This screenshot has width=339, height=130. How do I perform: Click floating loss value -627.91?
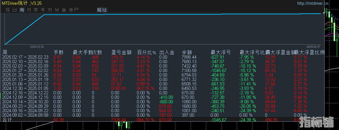click(218, 57)
